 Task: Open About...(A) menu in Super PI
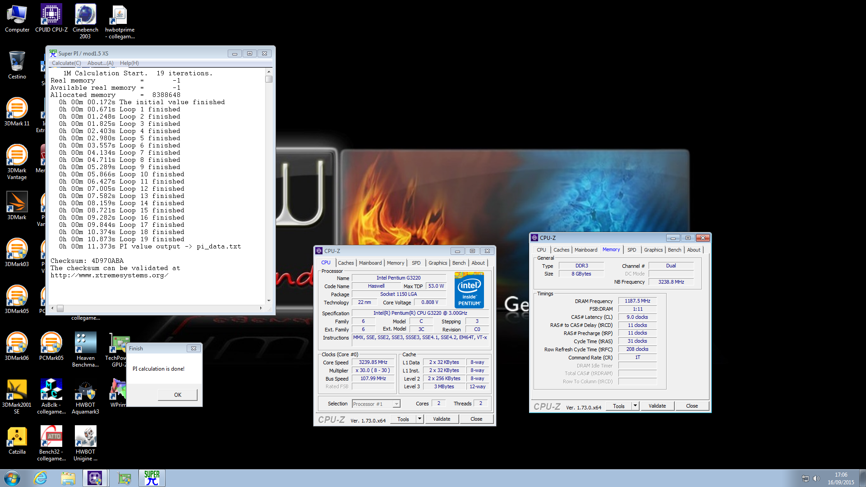(100, 63)
